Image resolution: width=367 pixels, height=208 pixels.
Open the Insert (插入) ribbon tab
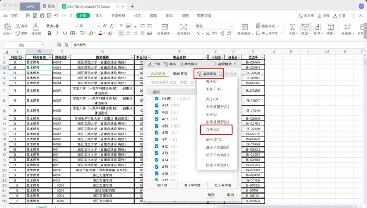coord(99,16)
